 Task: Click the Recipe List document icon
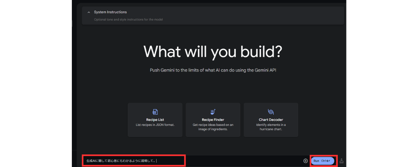155,111
